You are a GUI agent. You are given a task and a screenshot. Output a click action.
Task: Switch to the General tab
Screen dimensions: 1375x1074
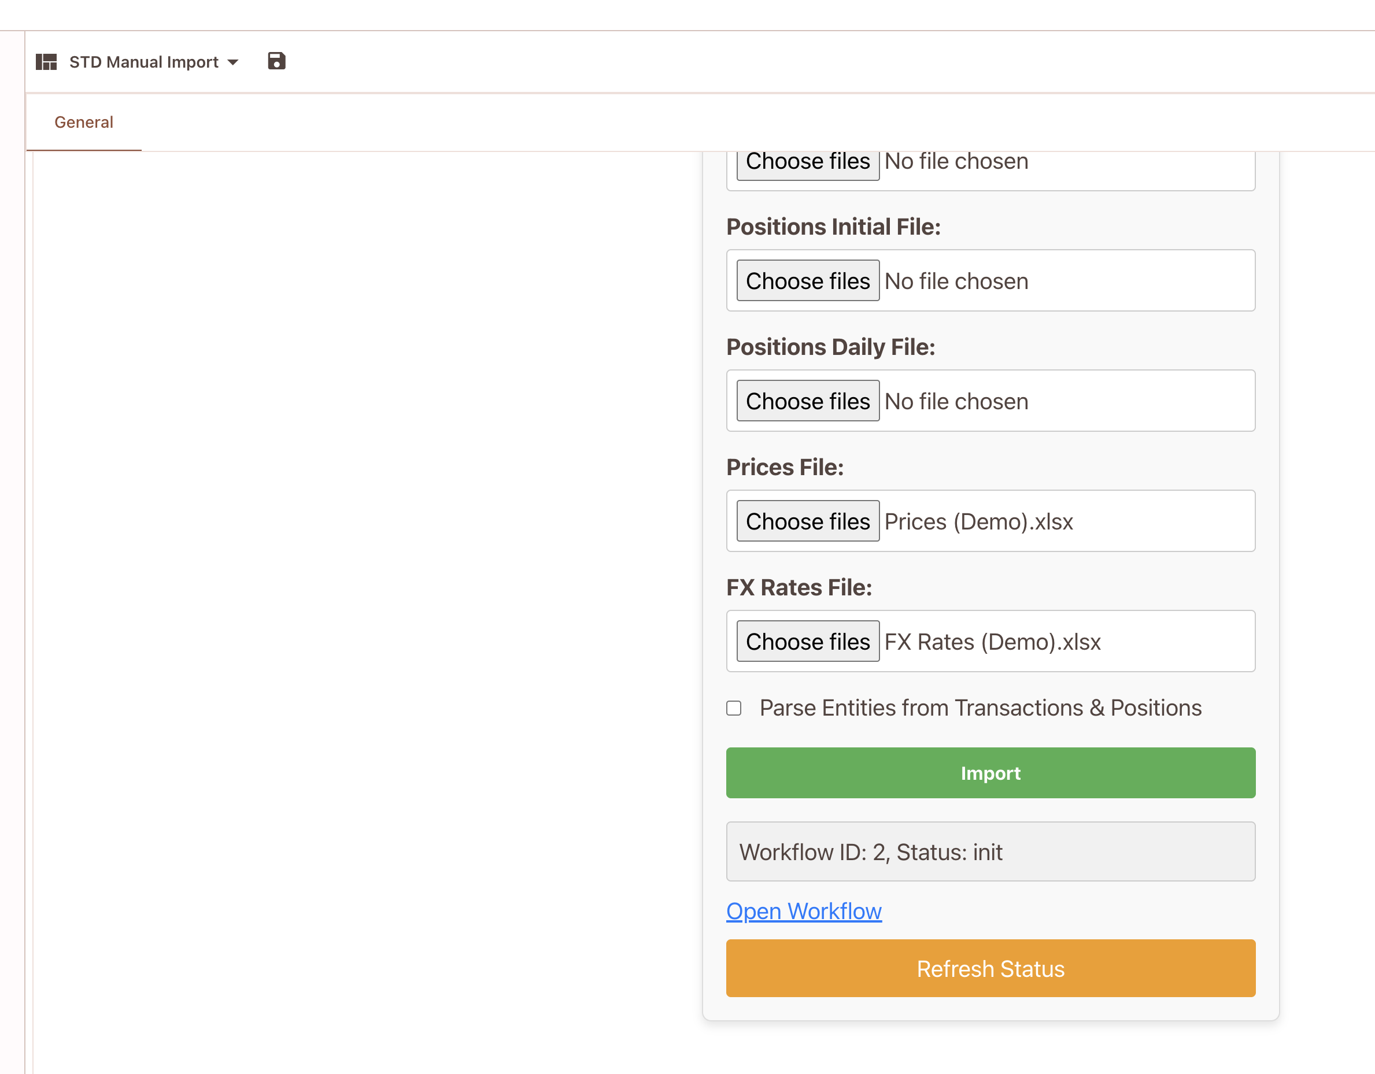point(84,122)
